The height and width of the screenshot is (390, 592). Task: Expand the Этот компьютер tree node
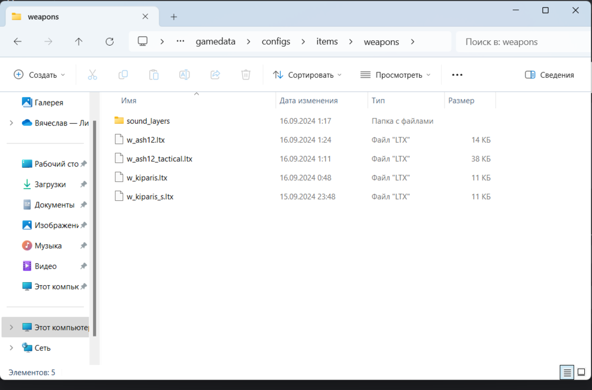click(11, 327)
